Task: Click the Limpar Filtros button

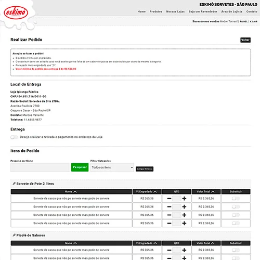Action: tap(145, 169)
